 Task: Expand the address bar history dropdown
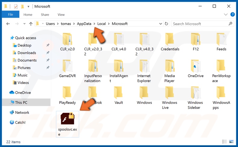(161, 24)
